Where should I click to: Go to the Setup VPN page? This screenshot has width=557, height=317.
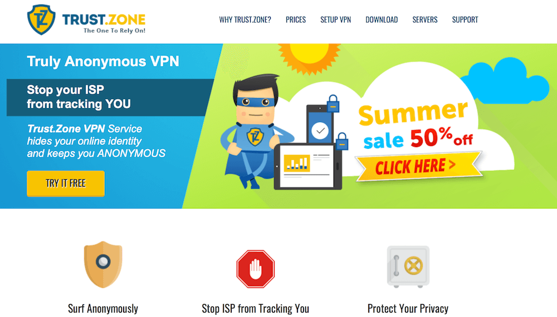[335, 19]
